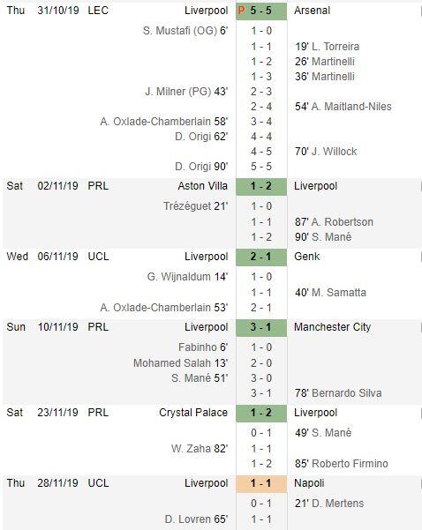This screenshot has height=530, width=422.
Task: Open the 2 - 1 Liverpool vs Genk score
Action: coord(261,257)
